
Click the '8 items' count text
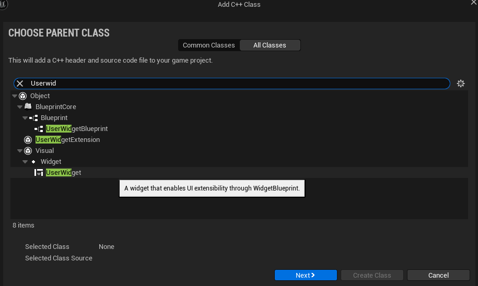24,225
